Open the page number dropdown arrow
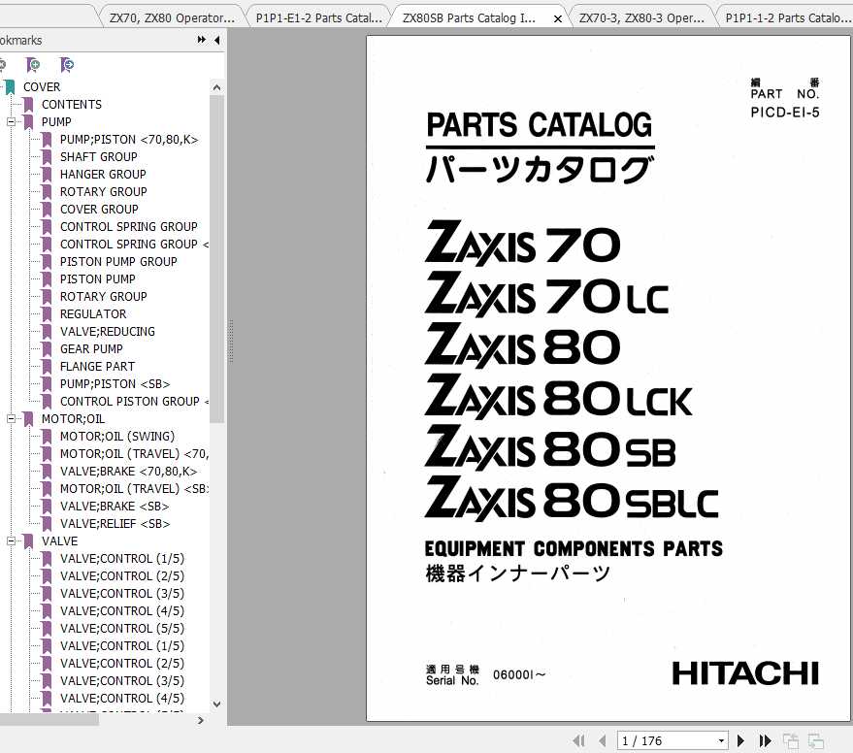This screenshot has width=853, height=753. click(722, 739)
